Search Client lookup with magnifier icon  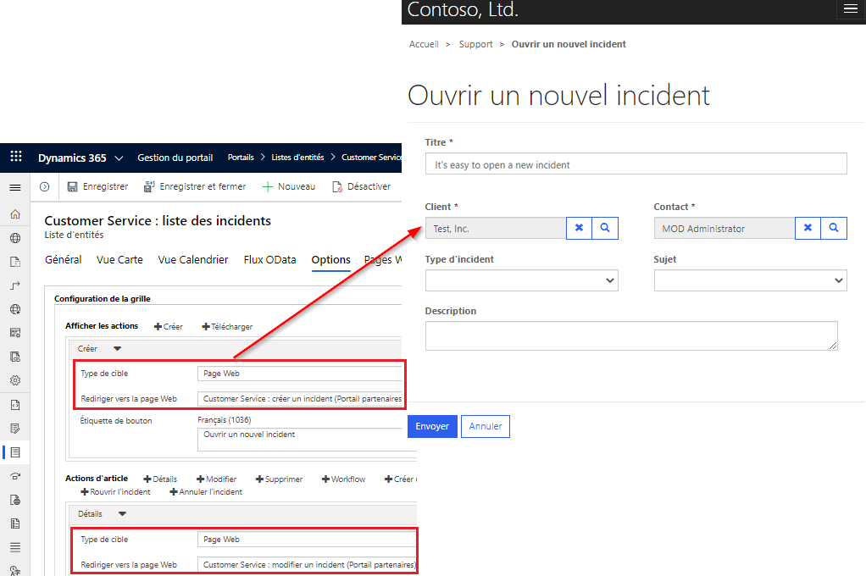[x=605, y=228]
